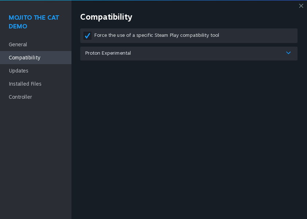Close the game properties window

coord(301,6)
